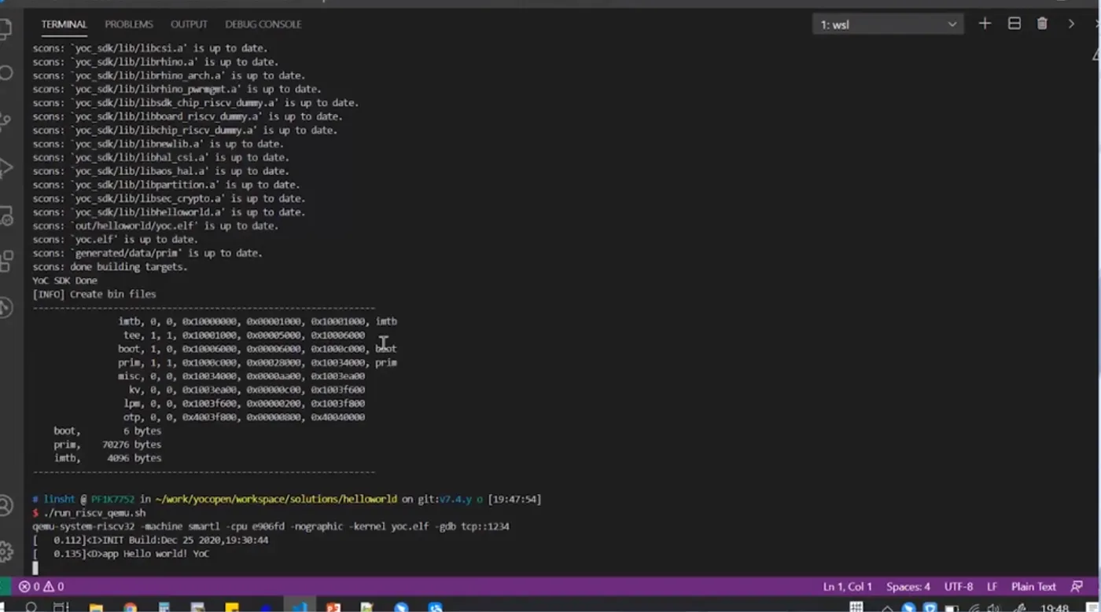Click the 'otp, 0, 0, 0x4003f800' partition row
Viewport: 1101px width, 612px height.
(x=244, y=417)
